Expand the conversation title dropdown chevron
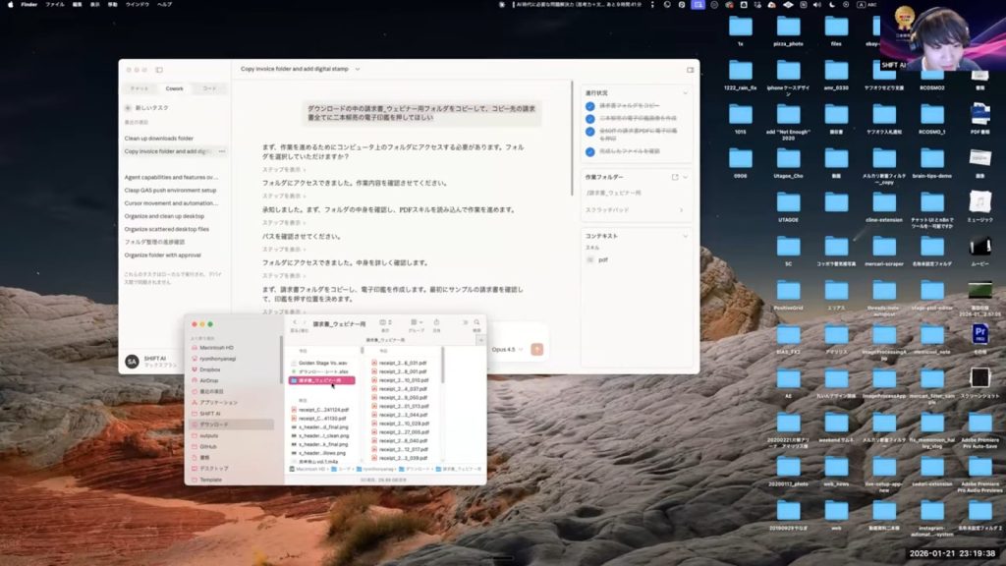This screenshot has height=566, width=1006. pyautogui.click(x=358, y=70)
